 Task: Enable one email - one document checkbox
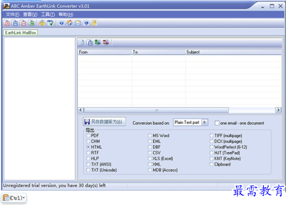(x=217, y=123)
